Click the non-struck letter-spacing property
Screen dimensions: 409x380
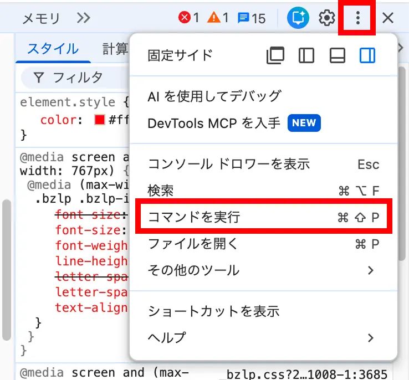pos(91,292)
